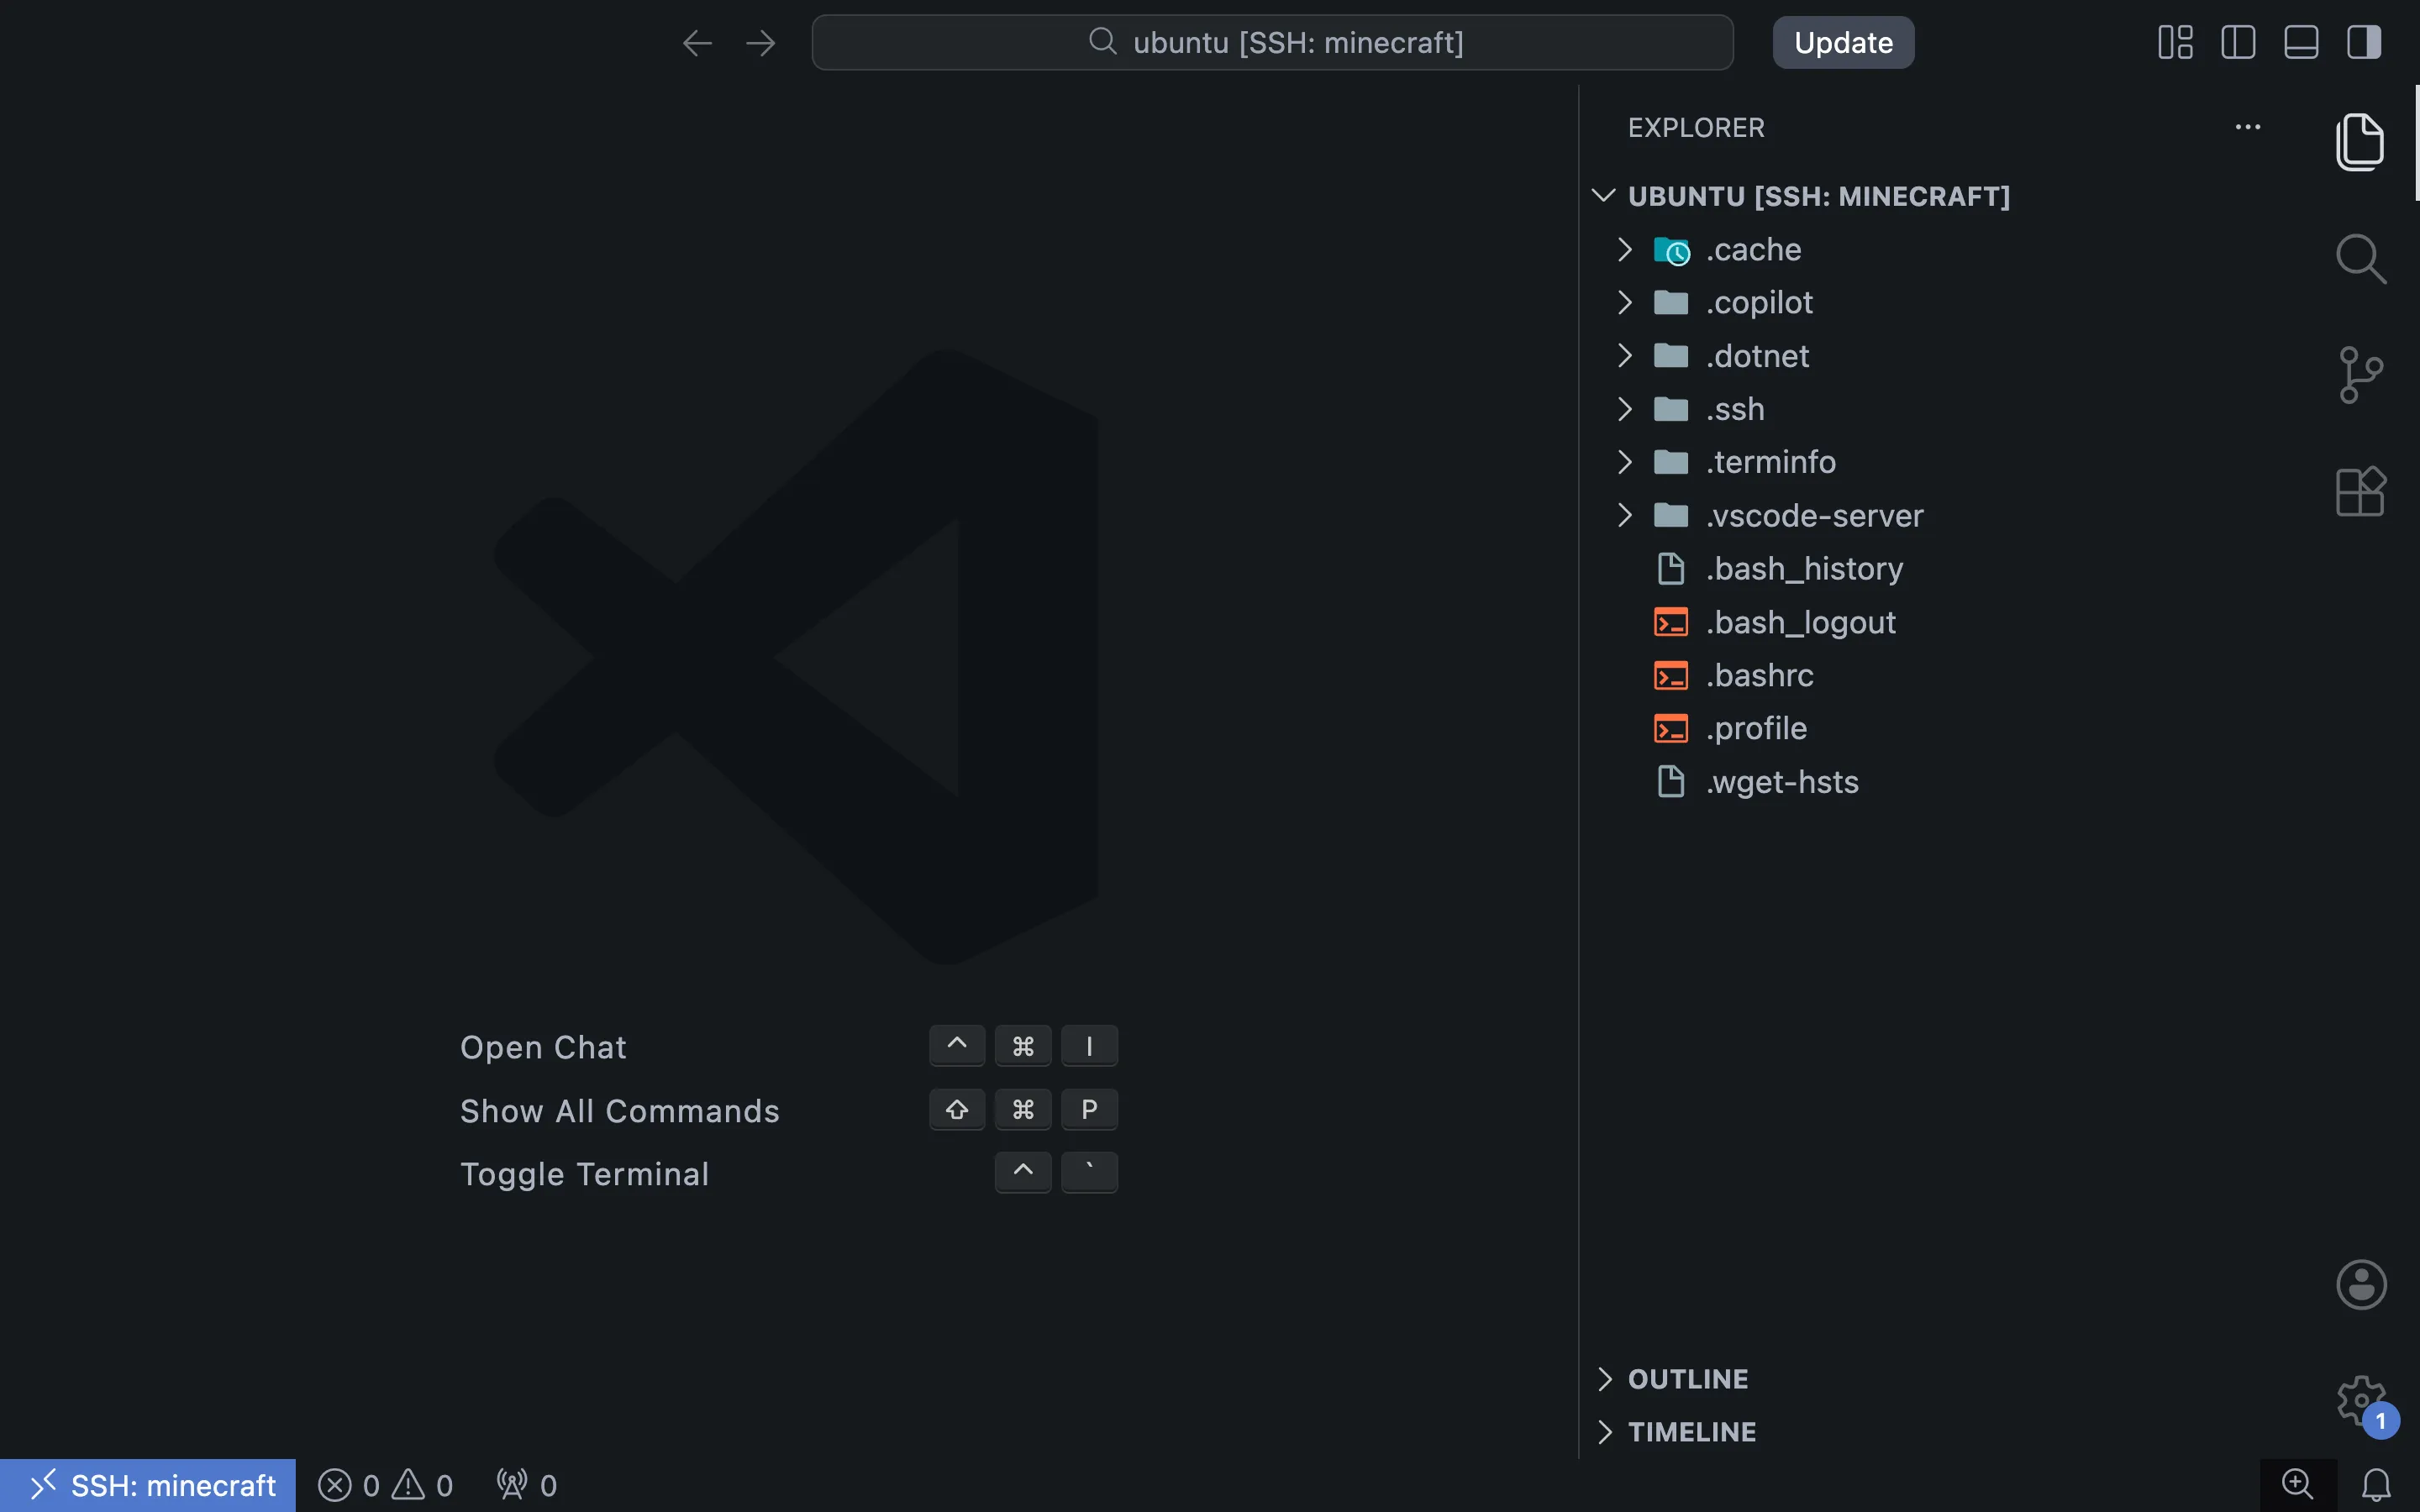The height and width of the screenshot is (1512, 2420).
Task: Open the notifications bell
Action: [2373, 1484]
